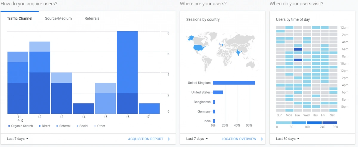Click the United States on the world map
This screenshot has height=147, width=358.
pos(198,48)
